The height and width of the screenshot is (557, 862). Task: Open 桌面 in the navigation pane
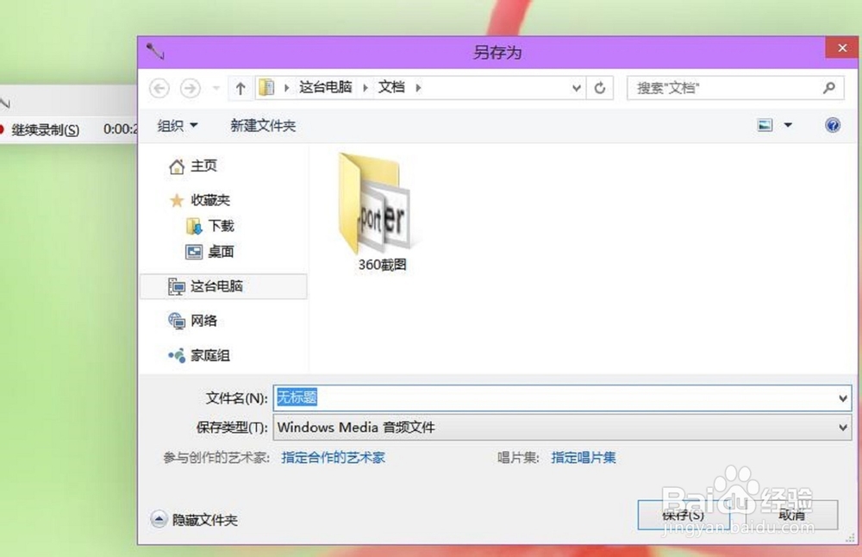click(210, 252)
